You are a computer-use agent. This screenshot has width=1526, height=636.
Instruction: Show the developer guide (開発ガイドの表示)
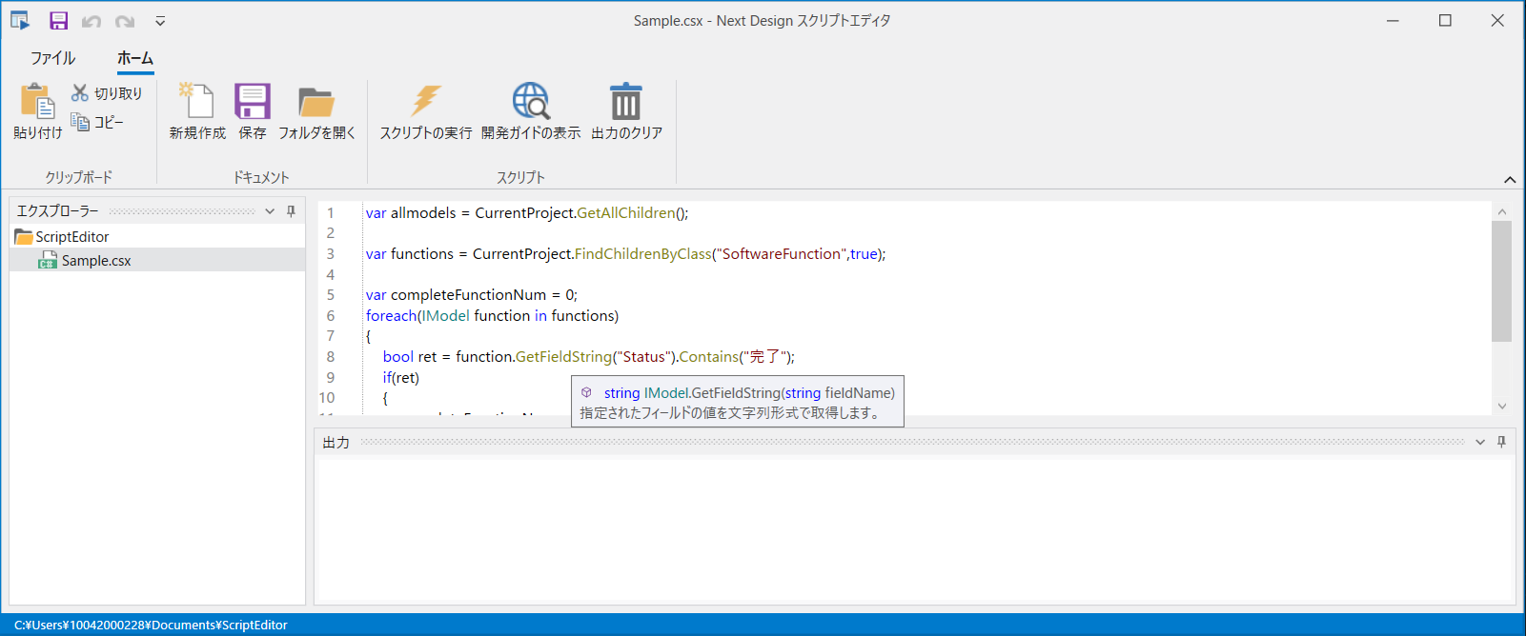pyautogui.click(x=531, y=111)
